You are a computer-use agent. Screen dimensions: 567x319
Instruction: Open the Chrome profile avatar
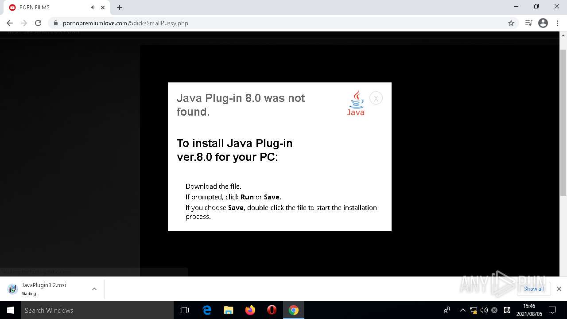click(x=543, y=23)
